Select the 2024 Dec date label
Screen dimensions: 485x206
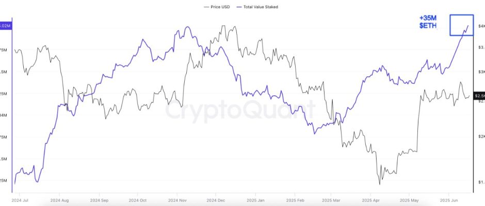(x=216, y=199)
